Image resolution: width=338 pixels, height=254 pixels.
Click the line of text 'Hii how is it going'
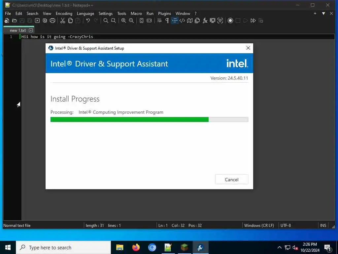click(43, 37)
